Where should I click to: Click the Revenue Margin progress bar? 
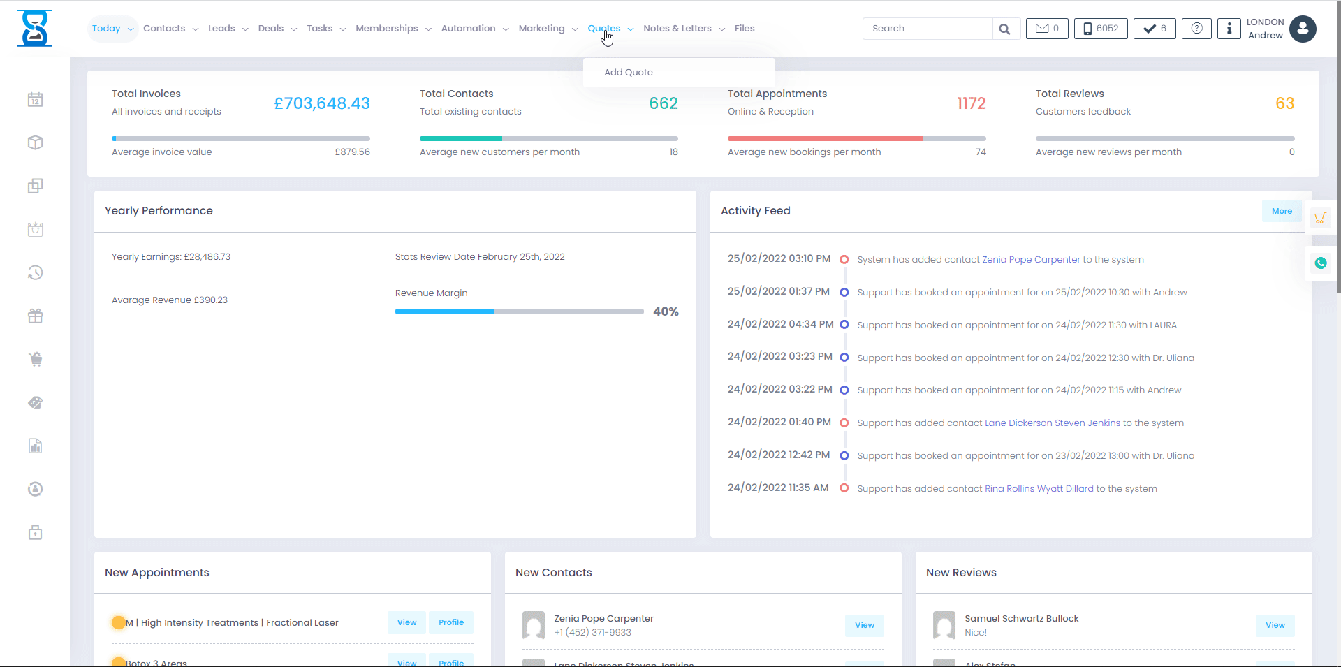[519, 311]
